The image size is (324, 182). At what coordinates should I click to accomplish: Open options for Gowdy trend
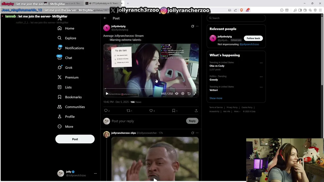tap(261, 77)
